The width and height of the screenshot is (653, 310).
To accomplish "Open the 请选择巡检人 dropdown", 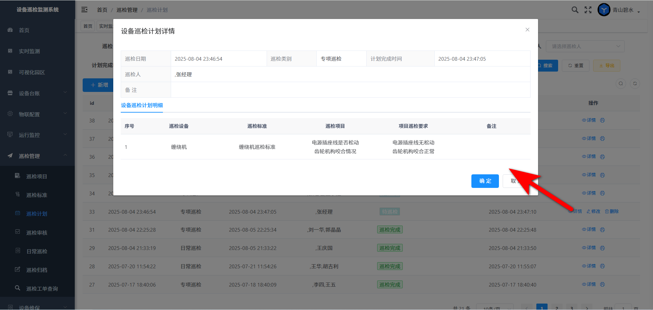I will (585, 46).
